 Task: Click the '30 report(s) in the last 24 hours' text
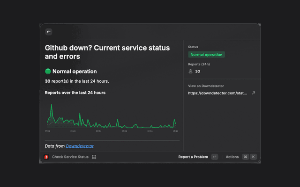[x=77, y=81]
